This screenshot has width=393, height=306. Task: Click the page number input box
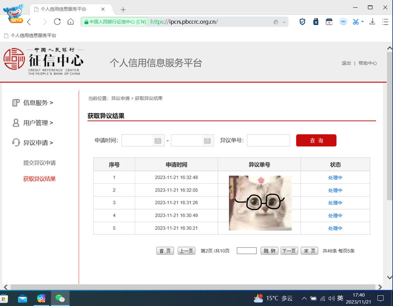tap(247, 251)
